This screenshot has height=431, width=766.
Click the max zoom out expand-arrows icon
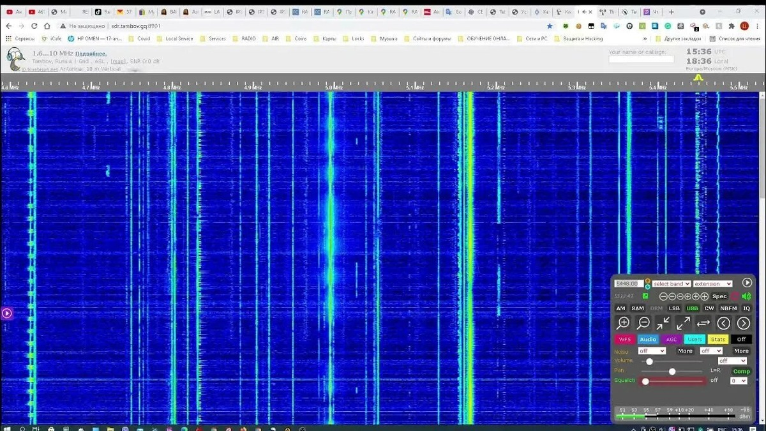point(683,323)
